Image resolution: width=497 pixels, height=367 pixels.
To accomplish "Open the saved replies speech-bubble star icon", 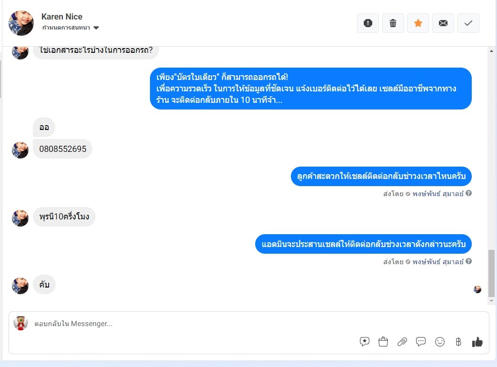I will click(365, 342).
